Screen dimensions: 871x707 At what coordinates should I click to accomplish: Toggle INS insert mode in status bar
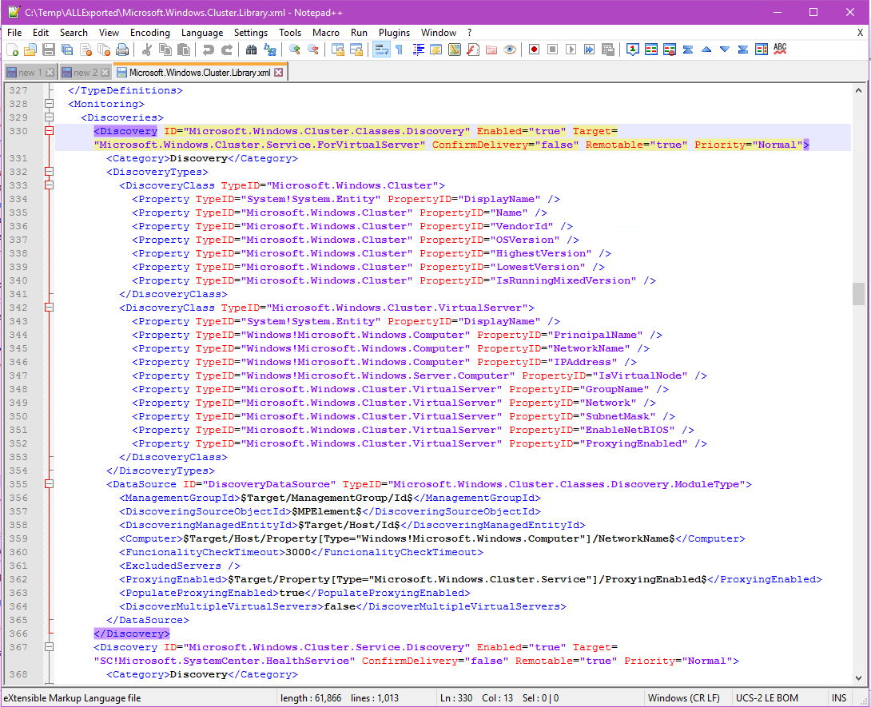(x=838, y=698)
